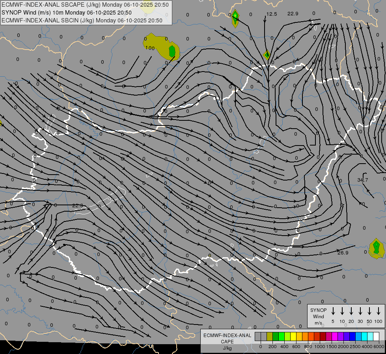This screenshot has width=386, height=354.
Task: Select the olive swatch in the CAPE legend
Action: [x=270, y=336]
